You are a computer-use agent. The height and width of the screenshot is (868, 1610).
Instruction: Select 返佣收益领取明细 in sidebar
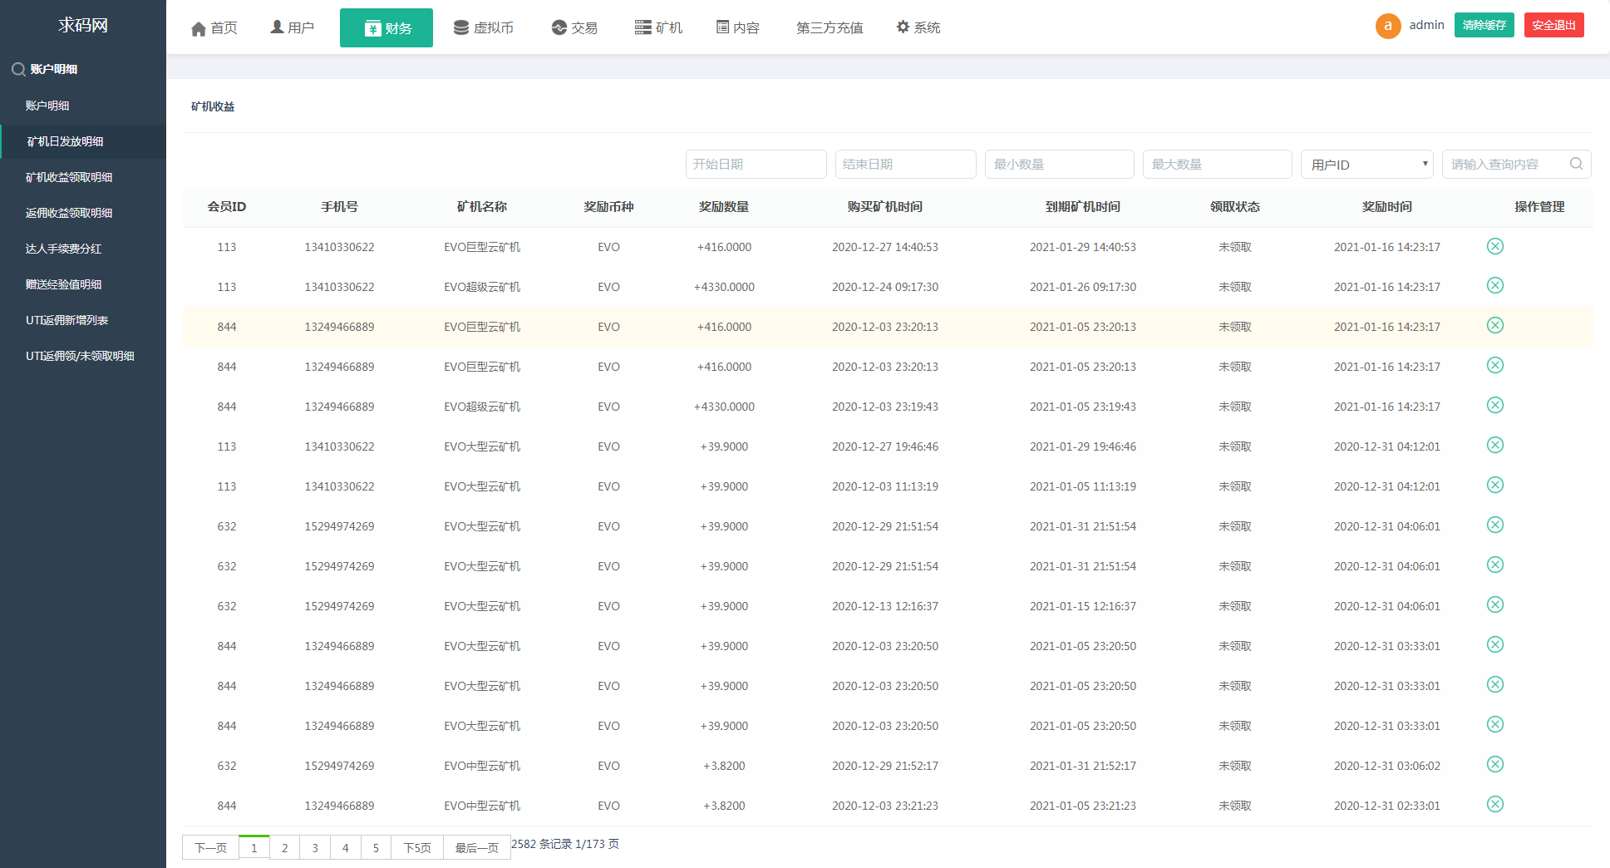[x=69, y=213]
